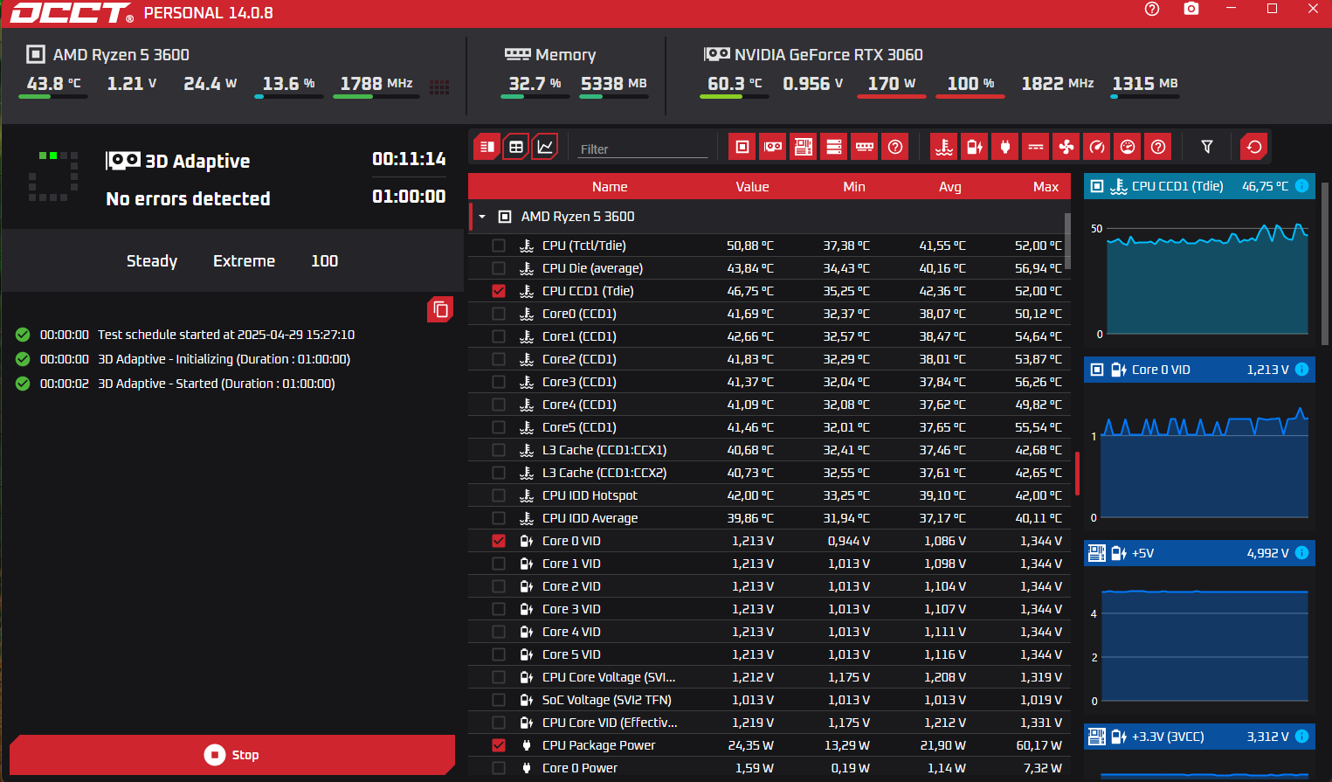This screenshot has width=1332, height=782.
Task: Filter sensors by motherboard icon
Action: 804,147
